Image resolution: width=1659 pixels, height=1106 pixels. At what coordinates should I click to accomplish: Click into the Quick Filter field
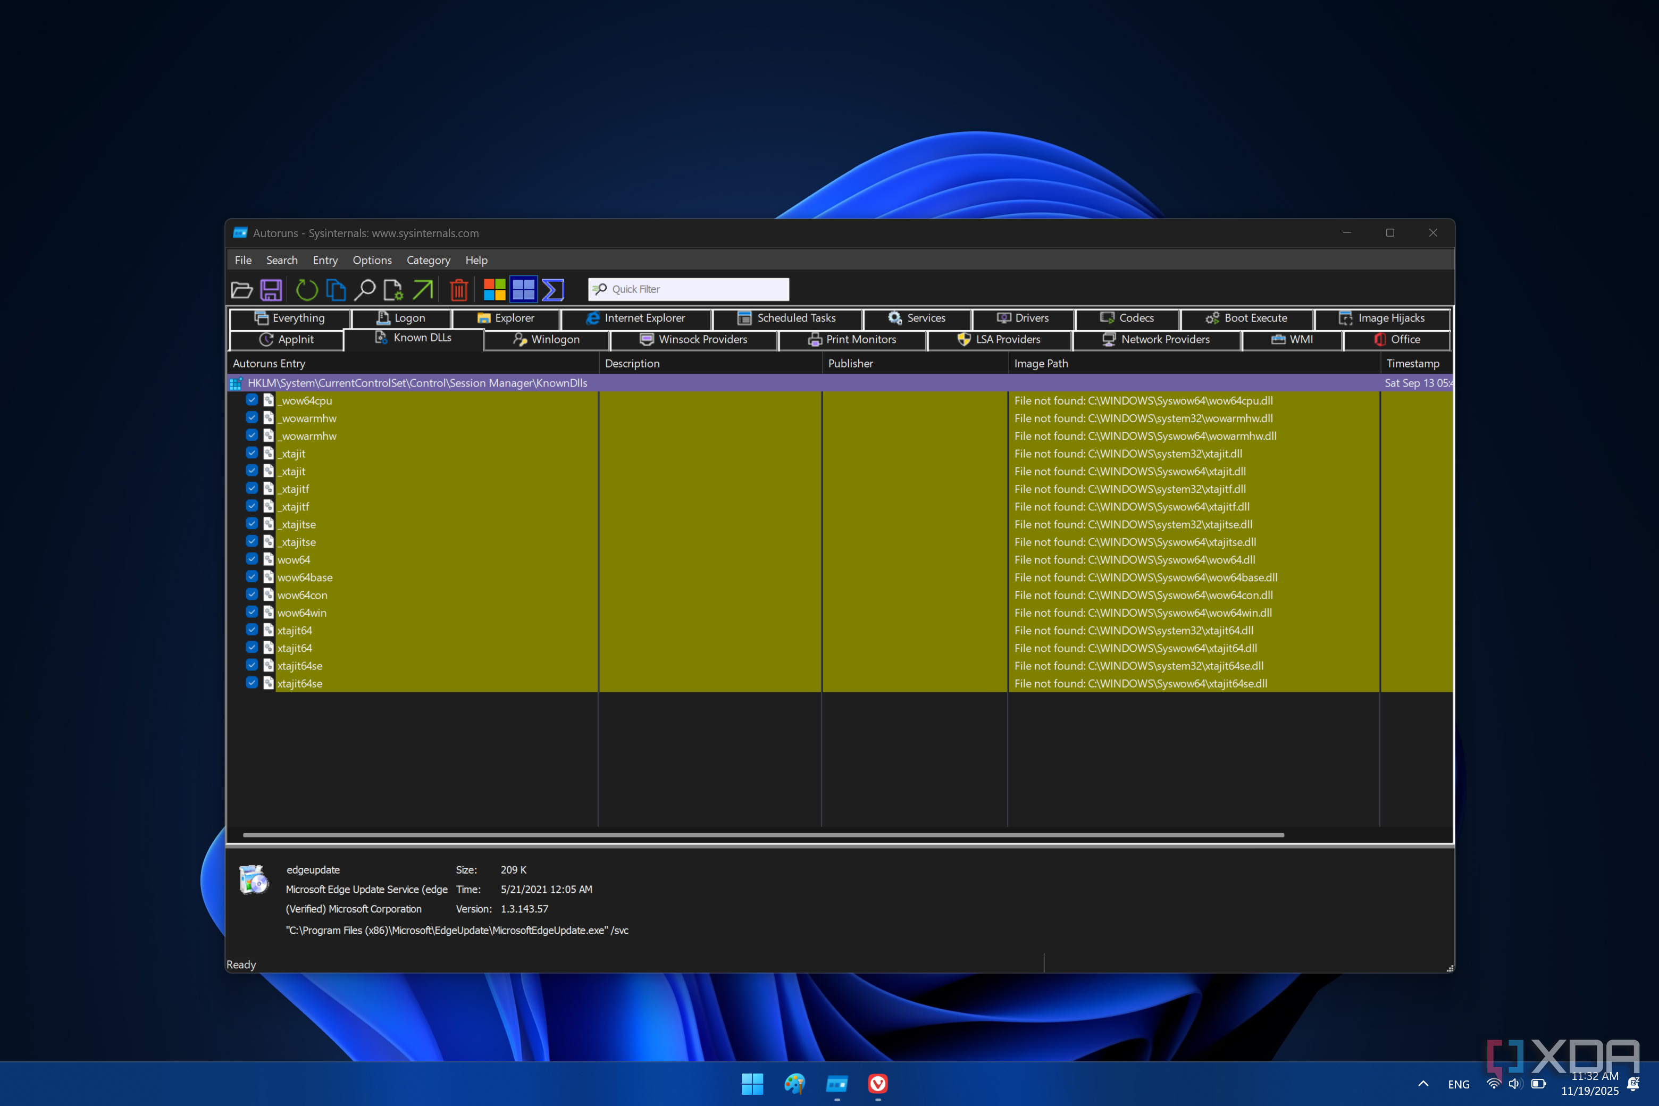click(689, 289)
